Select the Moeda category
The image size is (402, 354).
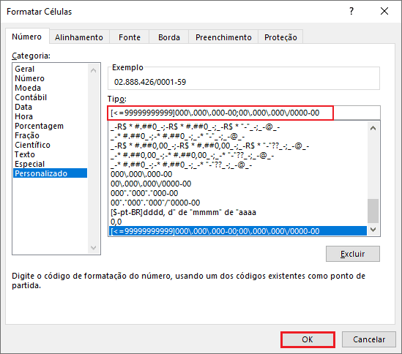(28, 88)
